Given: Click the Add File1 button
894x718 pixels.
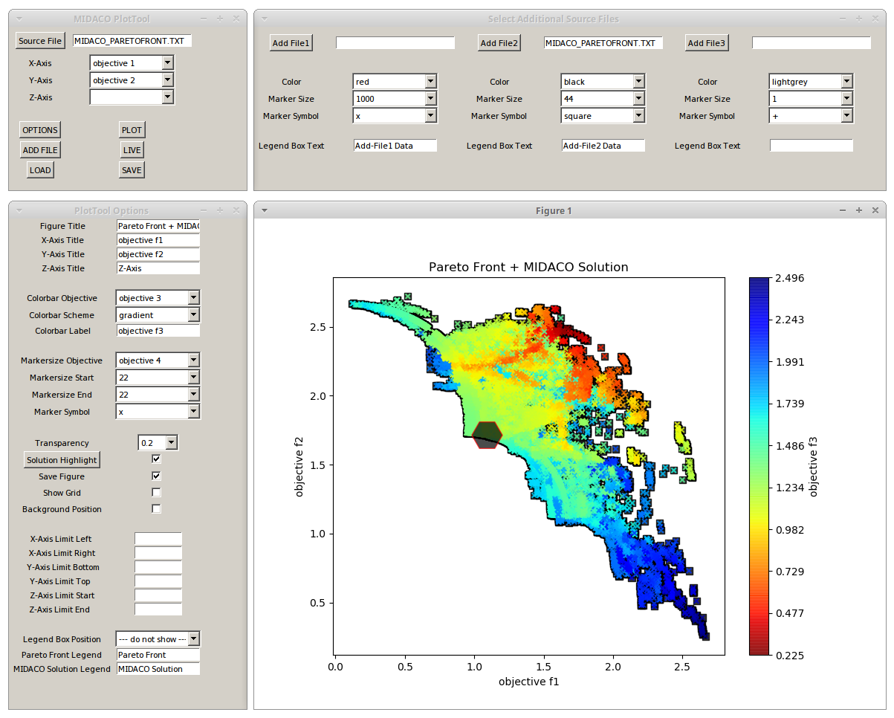Looking at the screenshot, I should point(291,43).
